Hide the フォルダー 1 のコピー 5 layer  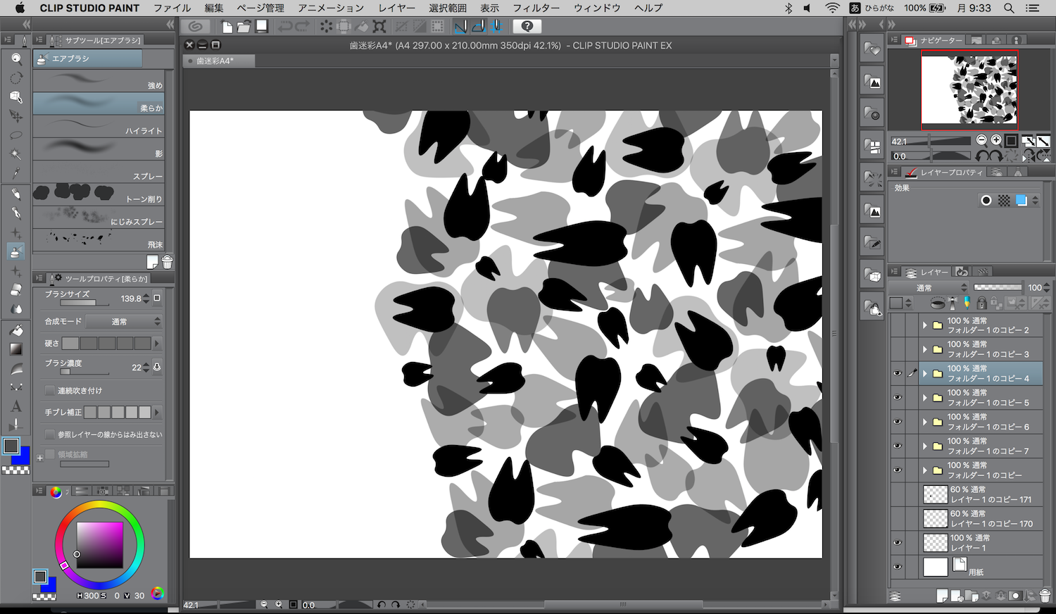897,398
